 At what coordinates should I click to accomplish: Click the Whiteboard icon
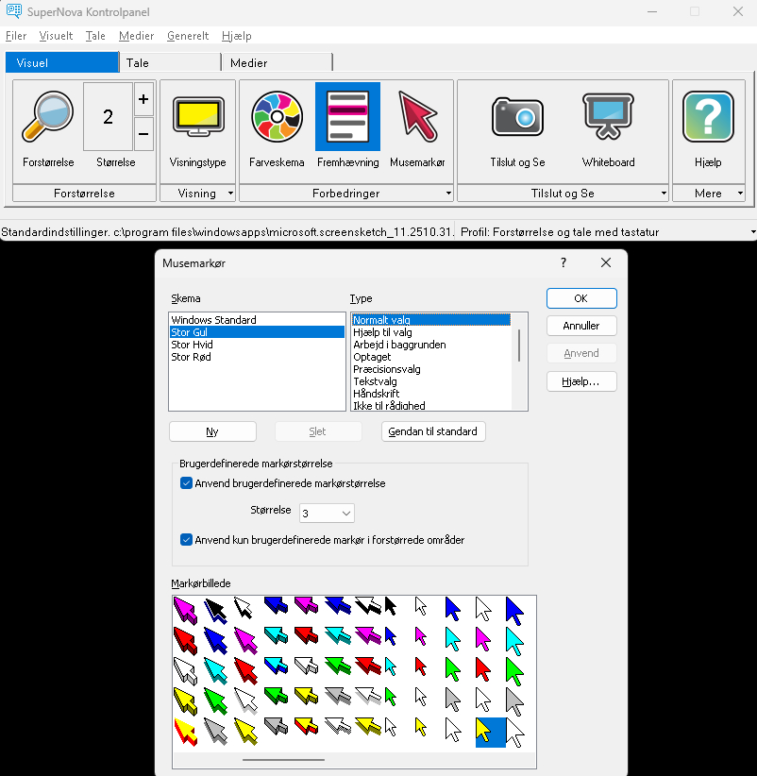[608, 117]
